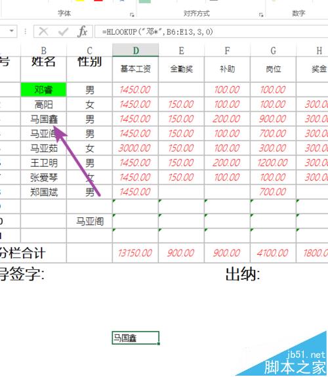The height and width of the screenshot is (377, 328).
Task: Select the 王卫明 name cell
Action: click(44, 163)
